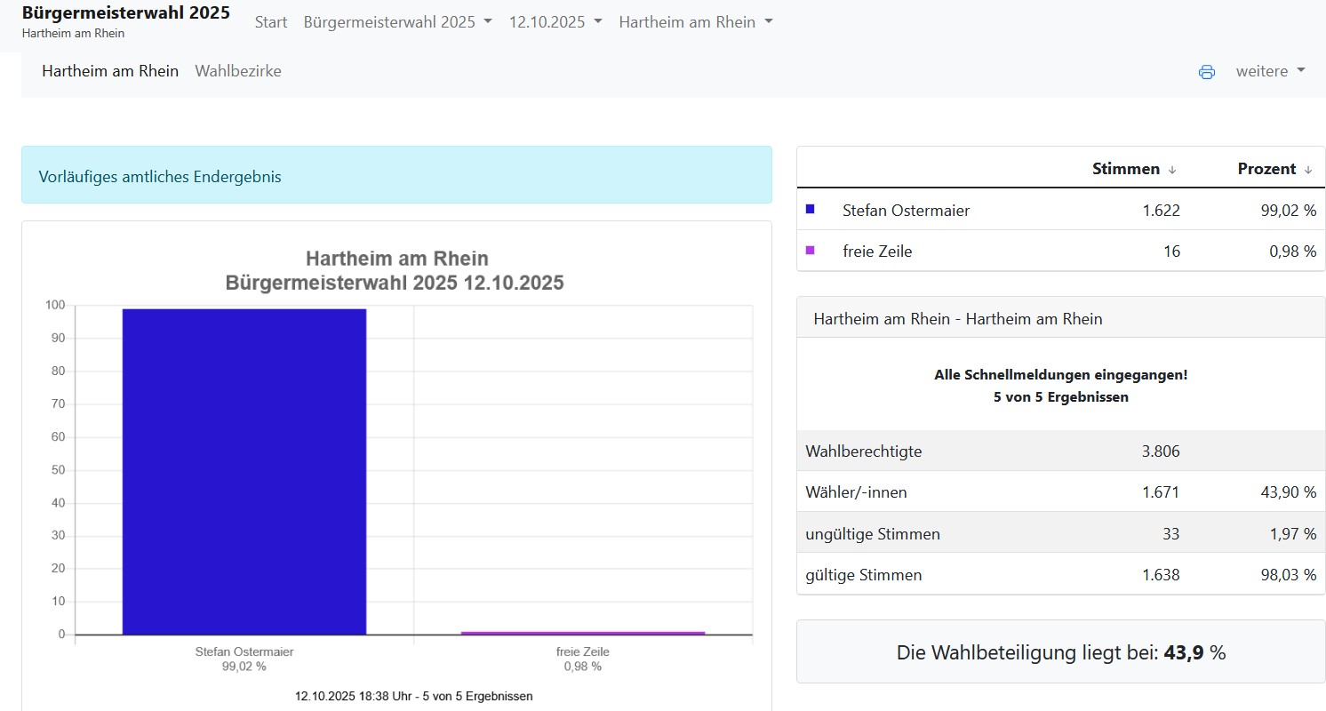
Task: Select the Hartheim am Rhein tab
Action: tap(110, 71)
